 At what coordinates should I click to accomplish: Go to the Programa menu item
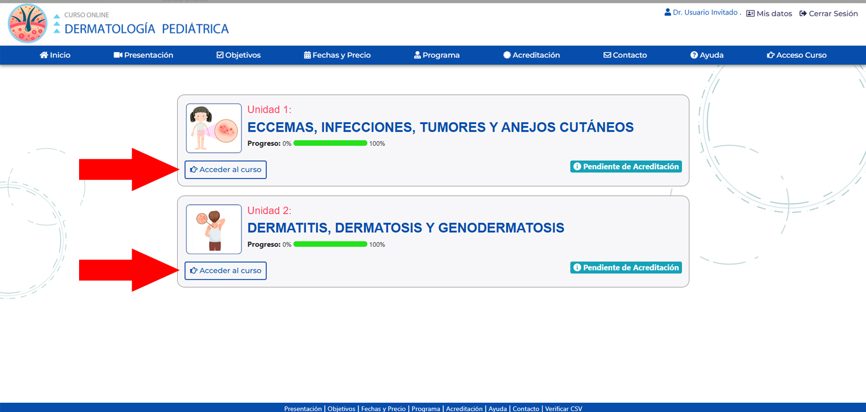click(437, 55)
